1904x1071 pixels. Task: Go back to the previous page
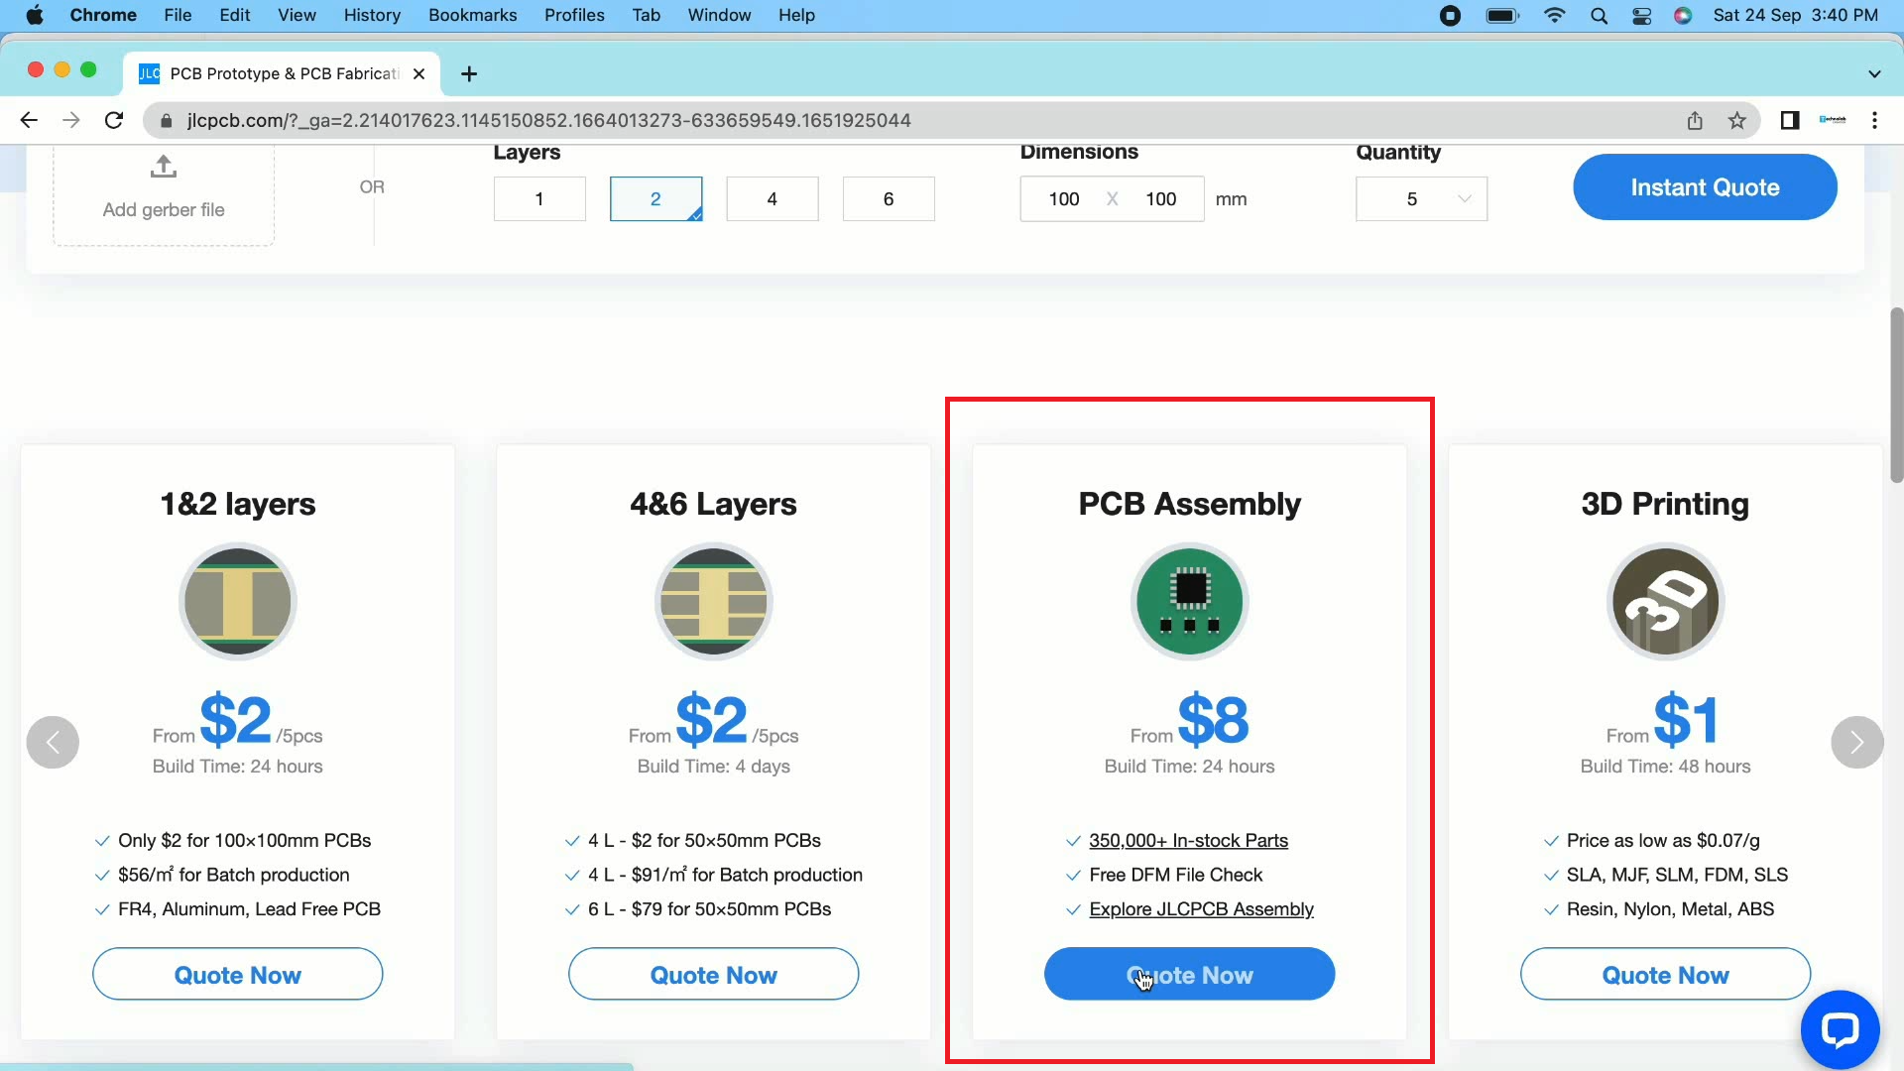point(29,120)
